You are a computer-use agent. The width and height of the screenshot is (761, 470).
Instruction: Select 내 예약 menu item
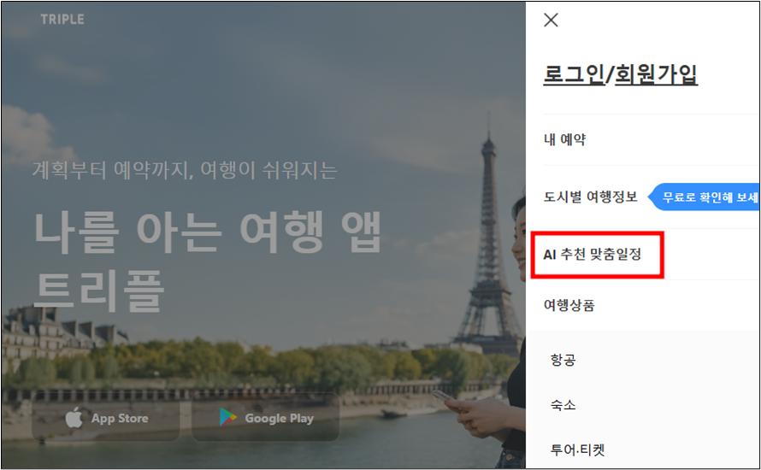[x=564, y=139]
